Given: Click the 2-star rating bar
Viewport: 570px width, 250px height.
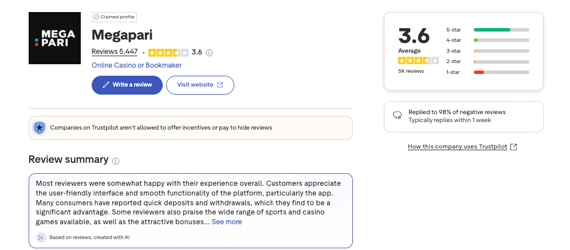Looking at the screenshot, I should (x=501, y=61).
